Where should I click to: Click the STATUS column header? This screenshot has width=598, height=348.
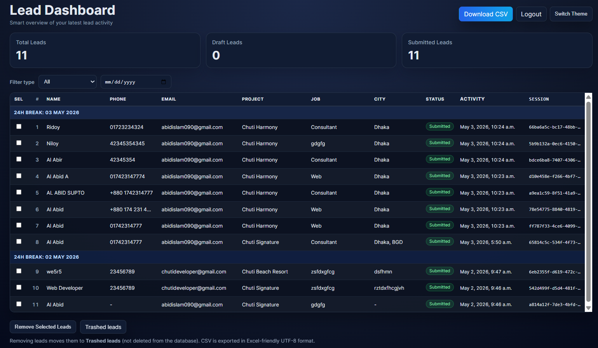[x=435, y=99]
